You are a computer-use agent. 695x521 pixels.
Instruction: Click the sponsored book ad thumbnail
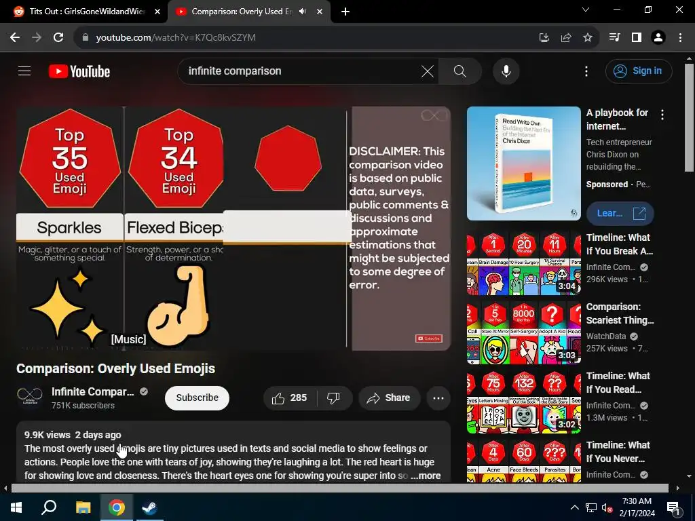[x=523, y=163]
